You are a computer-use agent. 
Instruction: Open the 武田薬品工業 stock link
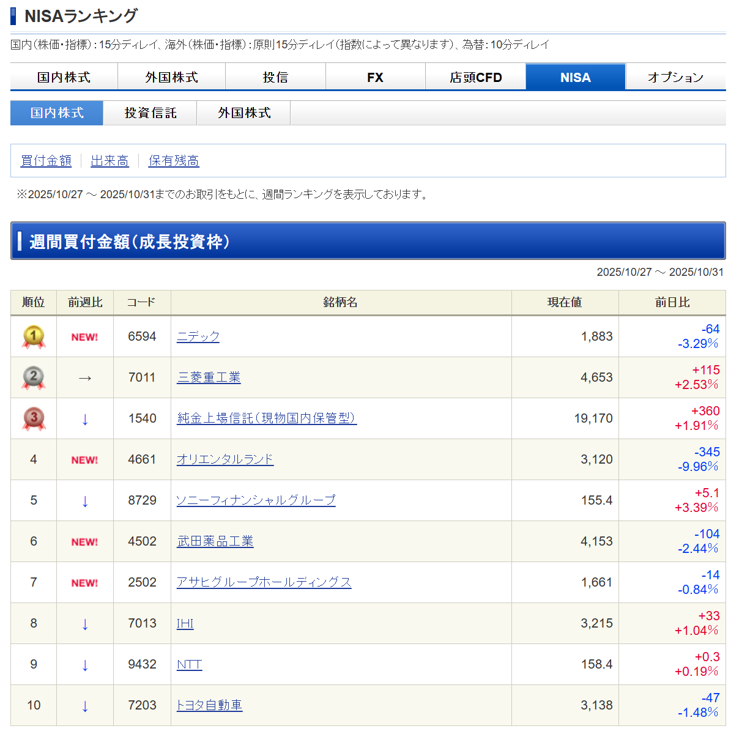(x=215, y=541)
